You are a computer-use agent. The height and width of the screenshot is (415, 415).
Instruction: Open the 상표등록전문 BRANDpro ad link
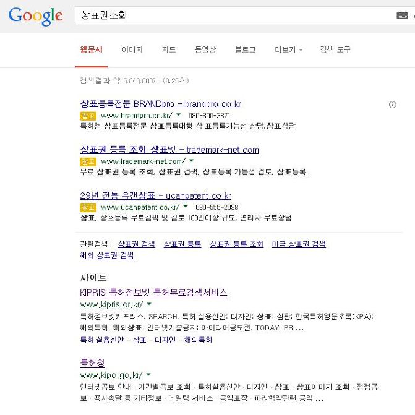160,104
